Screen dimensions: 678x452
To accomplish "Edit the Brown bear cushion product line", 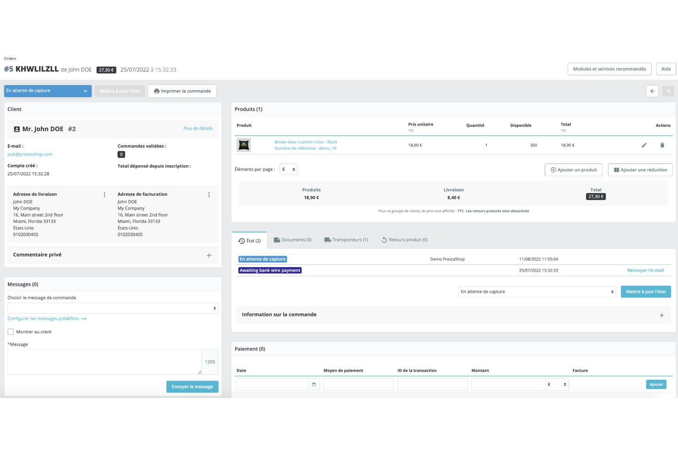I will 644,145.
